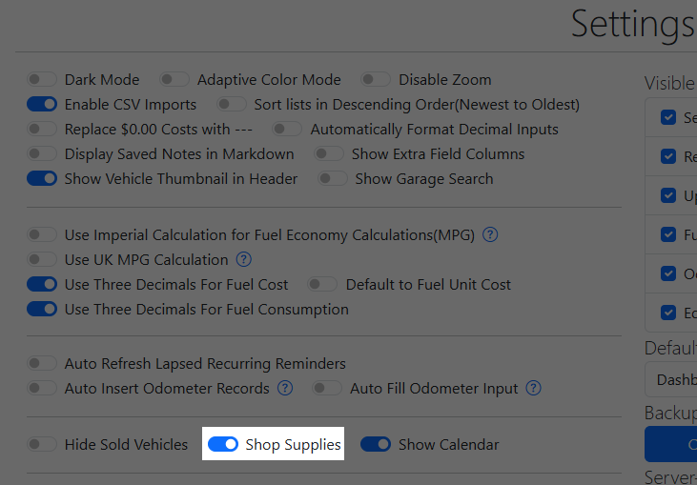The image size is (697, 485).
Task: Uncheck the topmost visible tabs checkbox
Action: (668, 118)
